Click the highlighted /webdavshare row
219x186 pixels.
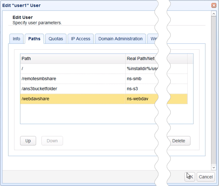click(73, 99)
